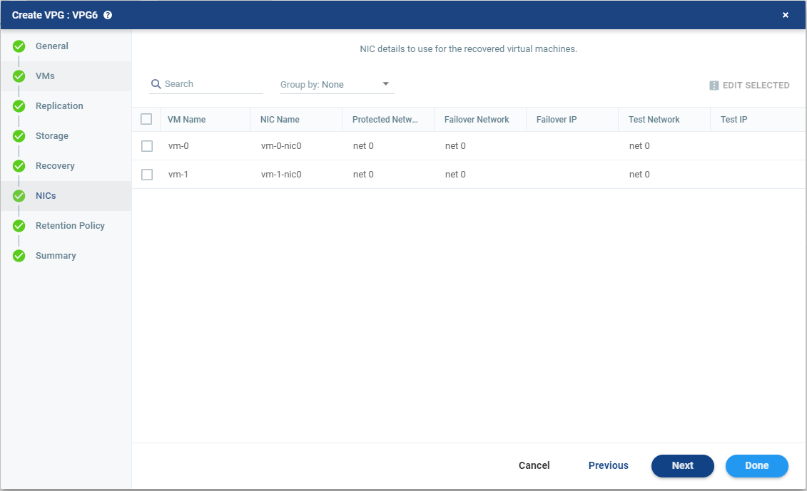Select the vm-0-nic0 cell

click(281, 146)
